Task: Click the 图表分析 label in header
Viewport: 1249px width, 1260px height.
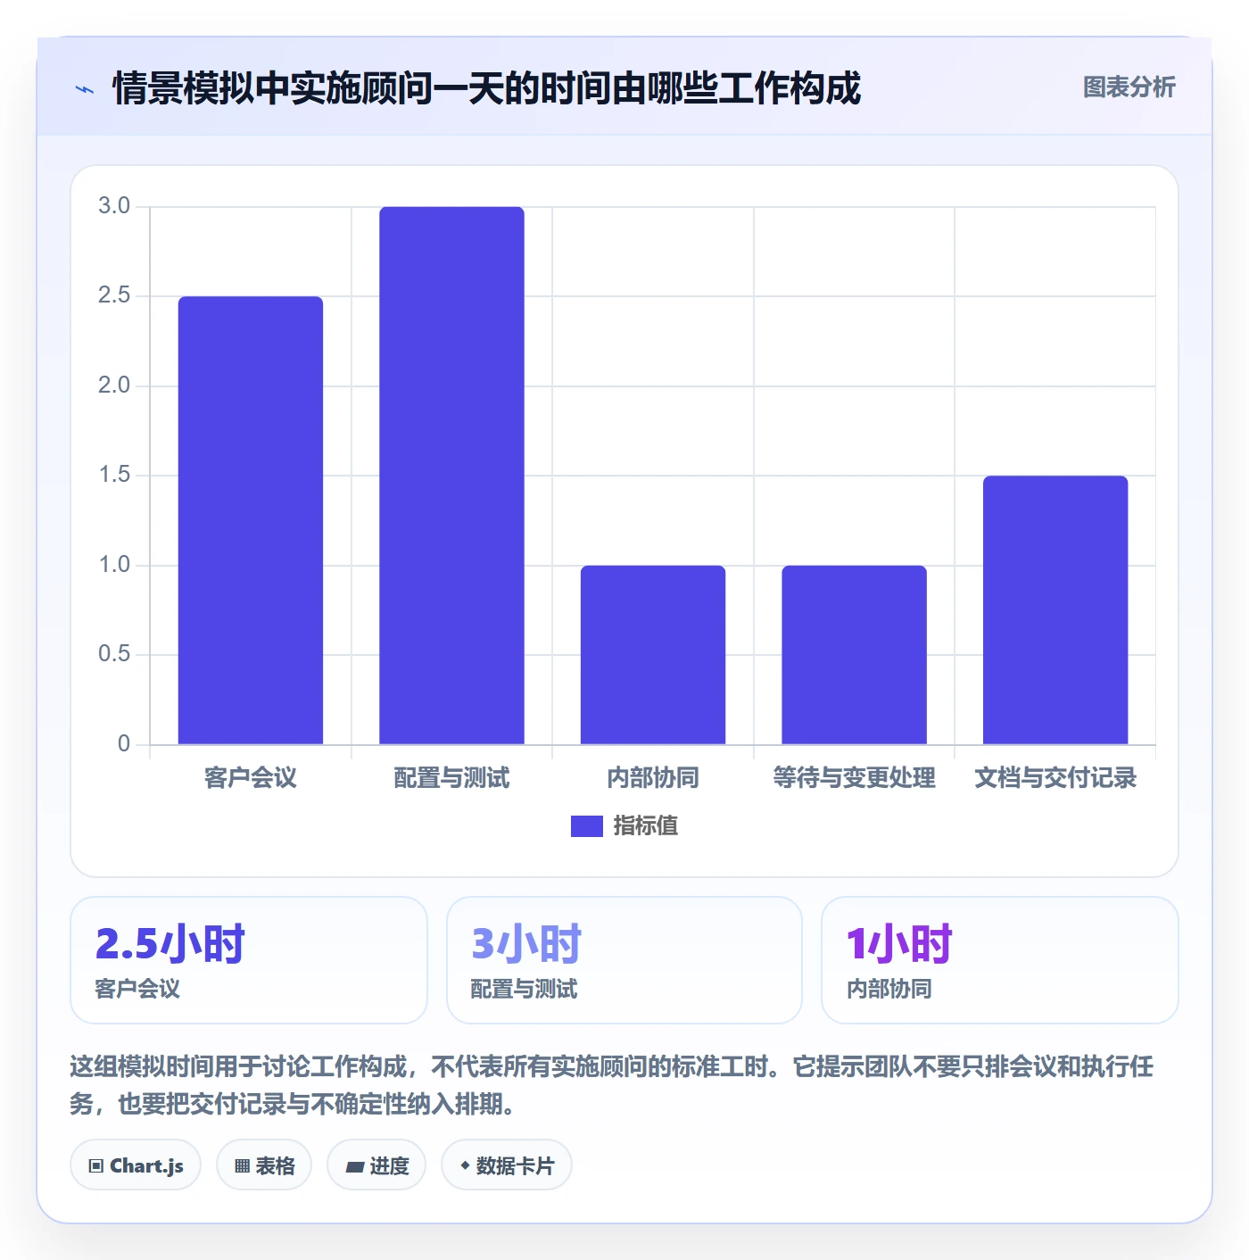Action: [1129, 87]
